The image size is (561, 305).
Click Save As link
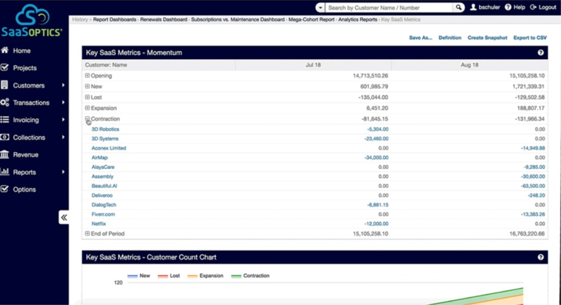(x=420, y=37)
